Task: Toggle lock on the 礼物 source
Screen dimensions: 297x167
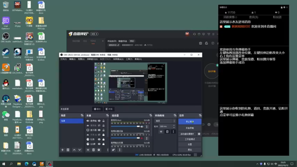Action: click(x=104, y=140)
